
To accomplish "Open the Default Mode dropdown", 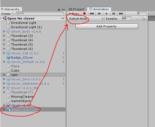I will click(86, 18).
